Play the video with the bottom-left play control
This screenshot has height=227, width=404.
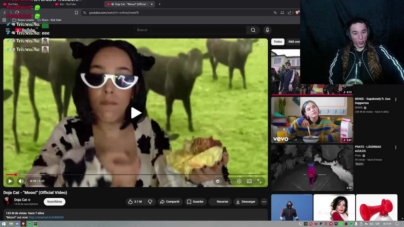(x=10, y=181)
